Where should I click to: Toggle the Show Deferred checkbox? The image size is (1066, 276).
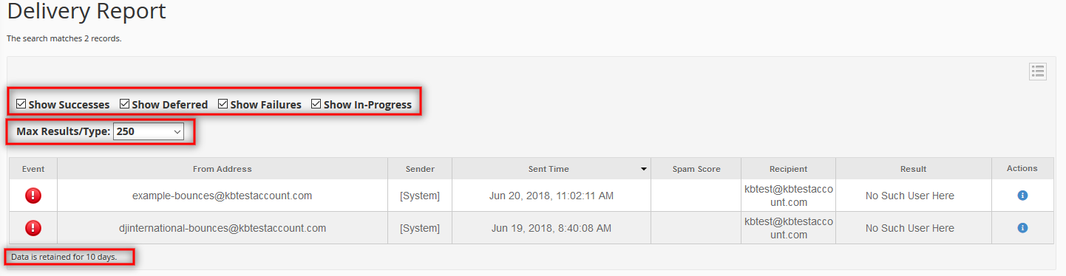pos(125,104)
